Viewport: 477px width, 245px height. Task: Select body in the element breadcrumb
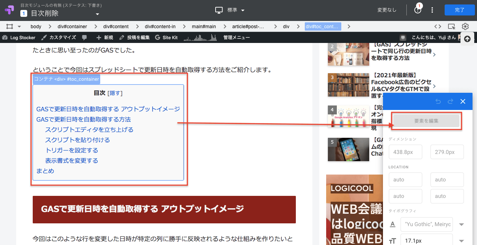36,26
